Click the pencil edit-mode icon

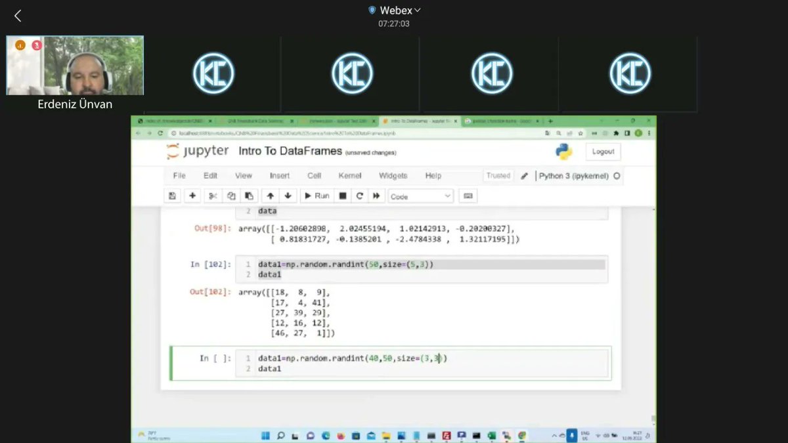click(x=524, y=176)
